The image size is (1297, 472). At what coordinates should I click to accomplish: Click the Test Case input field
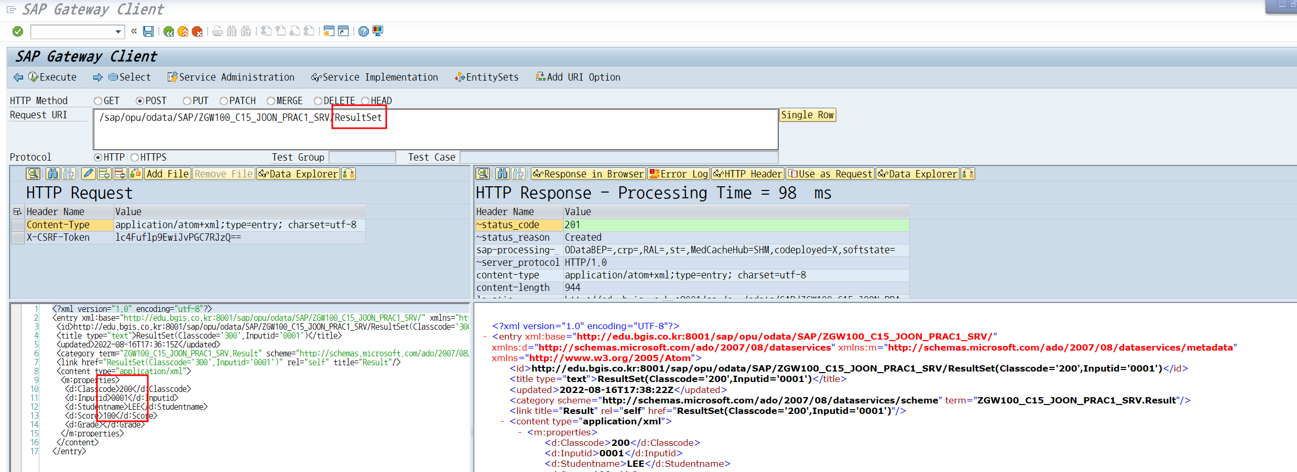tap(619, 158)
